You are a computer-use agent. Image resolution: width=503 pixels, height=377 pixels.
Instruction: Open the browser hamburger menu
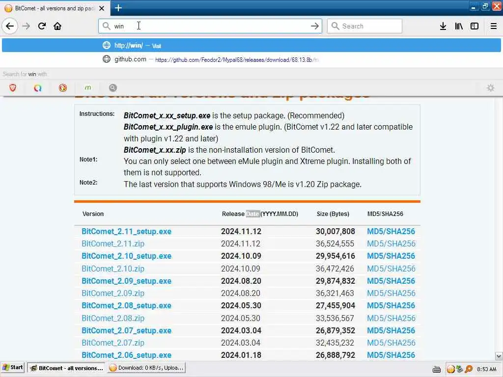tap(493, 26)
